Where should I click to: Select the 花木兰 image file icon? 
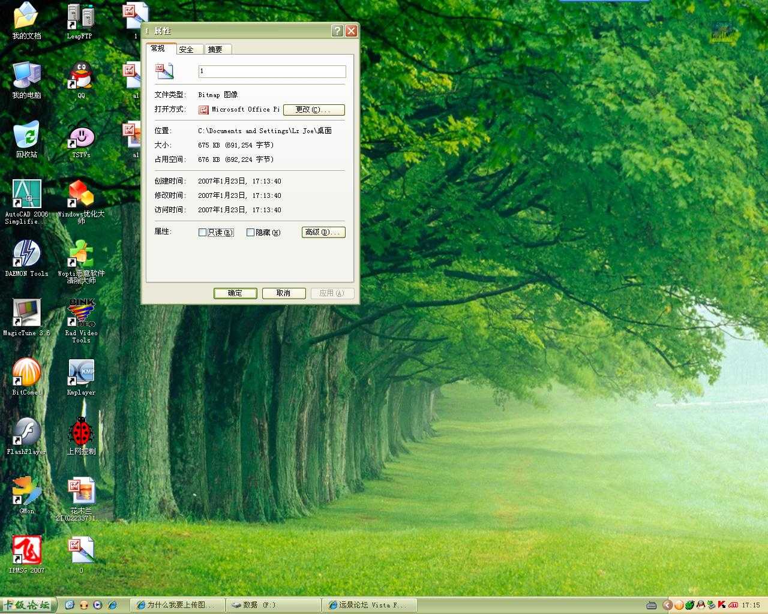tap(81, 499)
